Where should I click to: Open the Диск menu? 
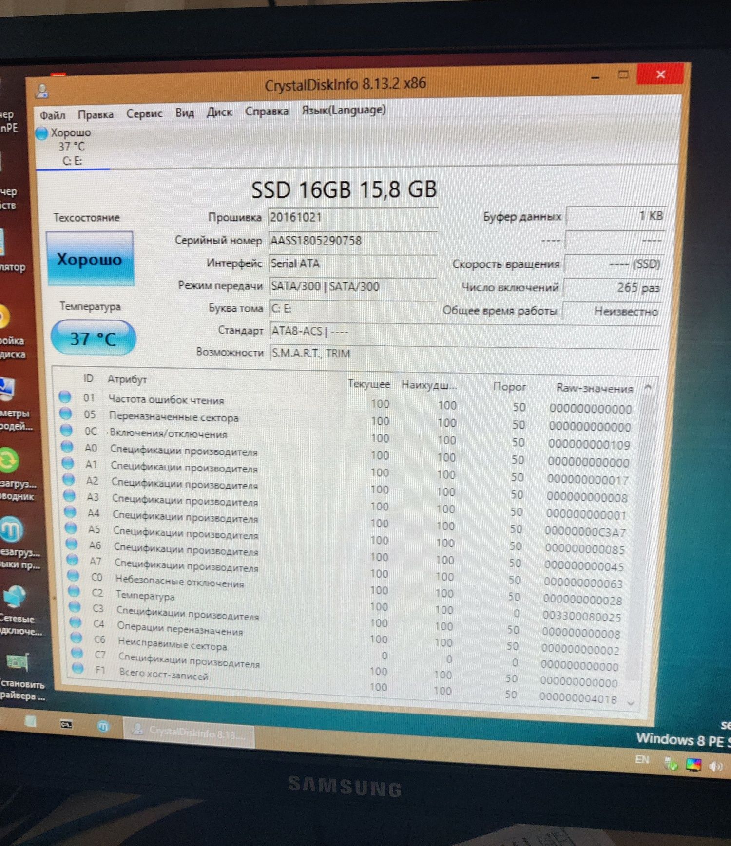pos(219,112)
